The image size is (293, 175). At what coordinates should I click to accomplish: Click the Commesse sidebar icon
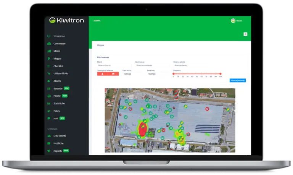(49, 43)
